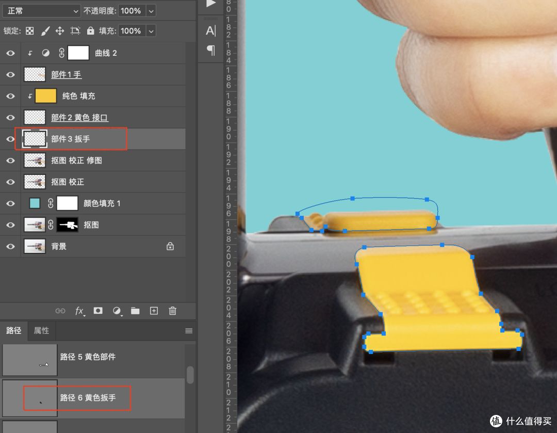Delete the layer with the trash icon
557x433 pixels.
click(173, 311)
